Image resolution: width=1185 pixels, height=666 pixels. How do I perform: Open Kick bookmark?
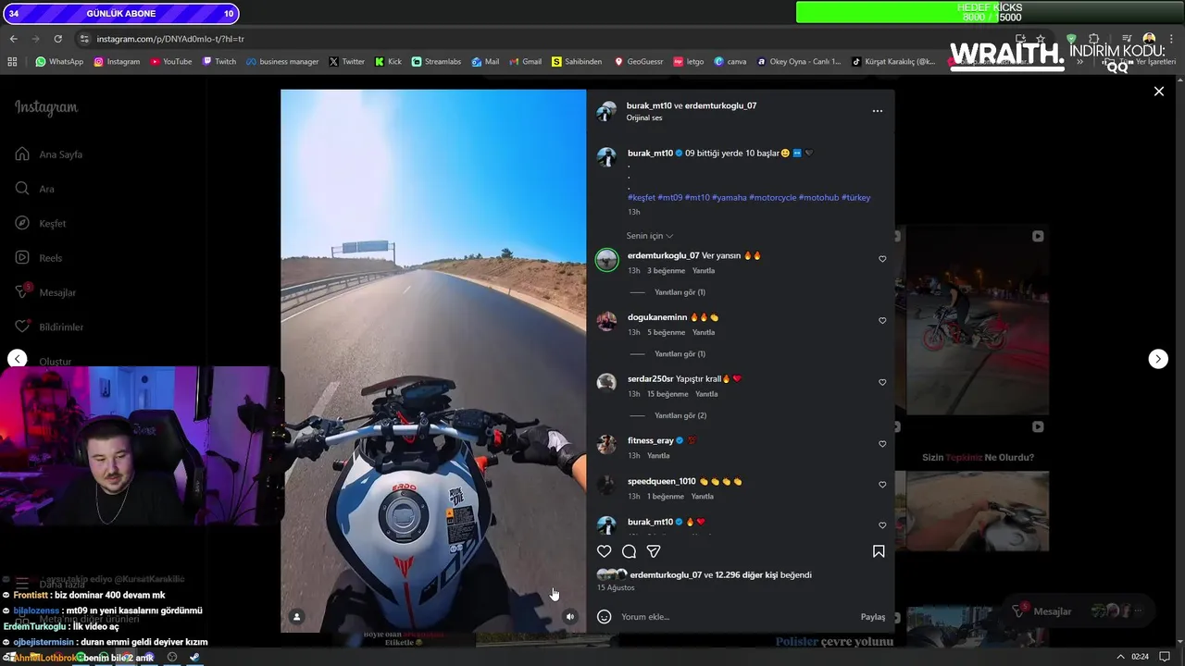tap(388, 62)
